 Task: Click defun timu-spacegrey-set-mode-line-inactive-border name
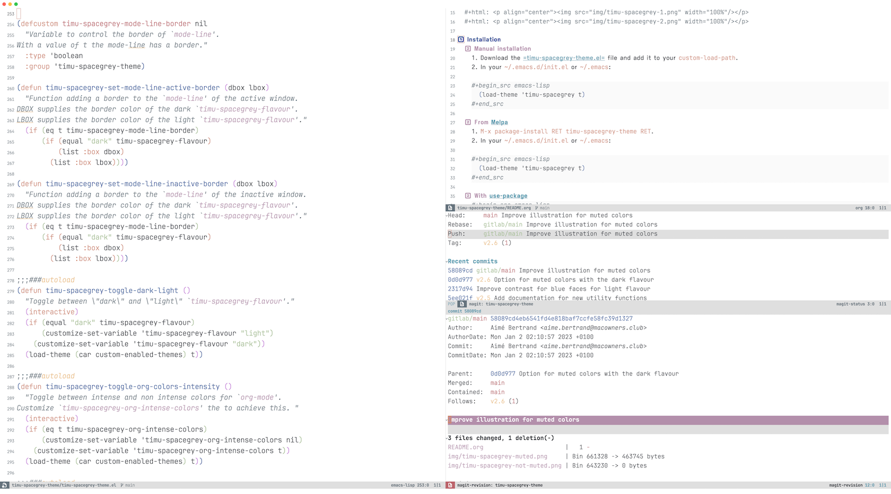pyautogui.click(x=137, y=184)
